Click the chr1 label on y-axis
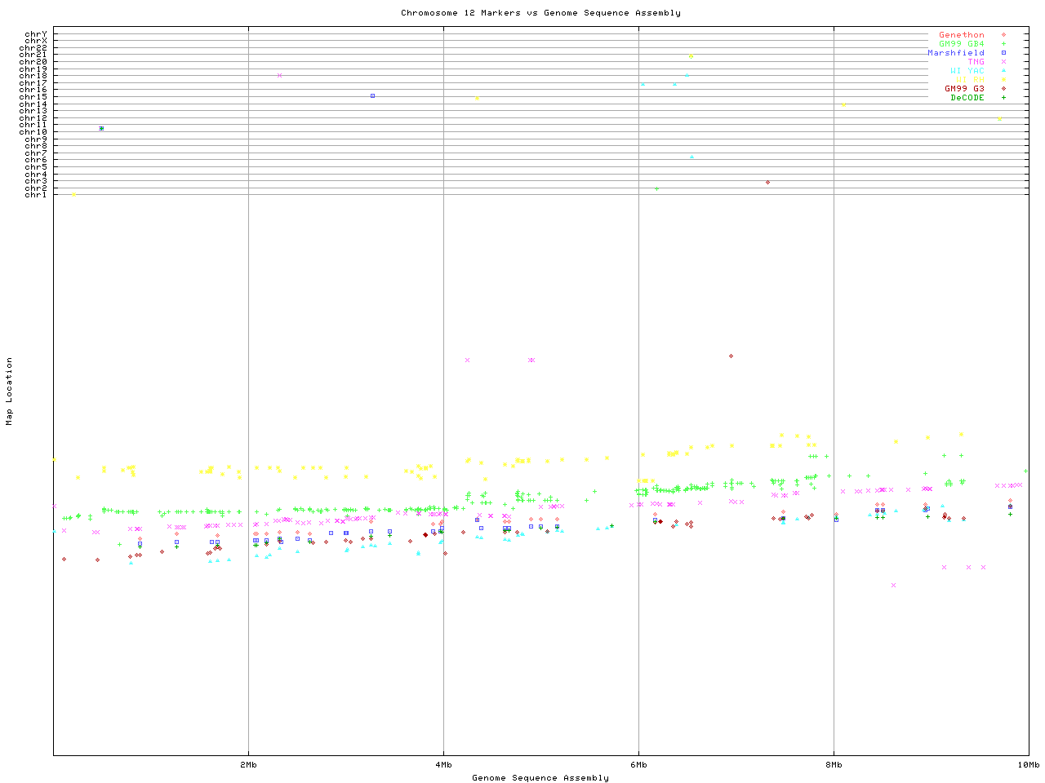 [x=36, y=195]
